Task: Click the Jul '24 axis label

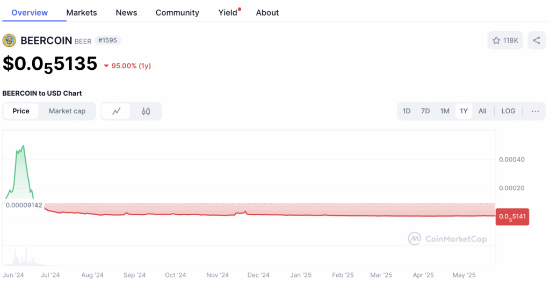Action: coord(50,275)
